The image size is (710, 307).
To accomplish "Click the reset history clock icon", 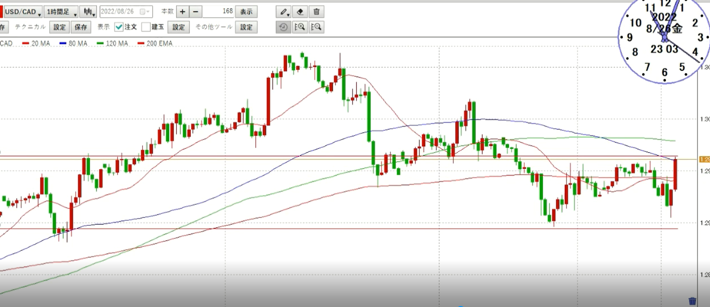I will tap(283, 27).
